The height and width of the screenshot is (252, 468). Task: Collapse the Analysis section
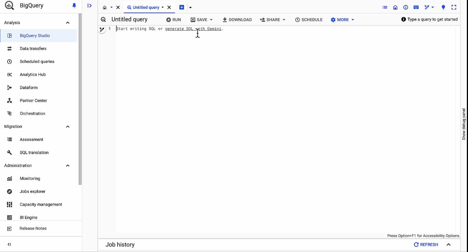point(68,23)
